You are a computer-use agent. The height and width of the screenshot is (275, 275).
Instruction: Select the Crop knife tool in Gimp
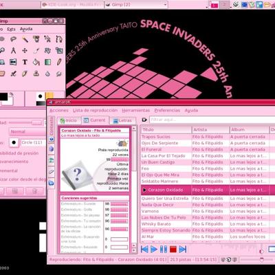pos(36,50)
